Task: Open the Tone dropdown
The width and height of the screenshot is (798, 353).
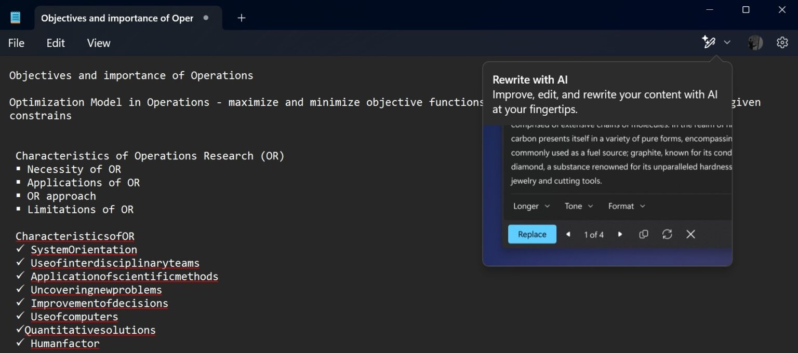Action: [x=578, y=206]
